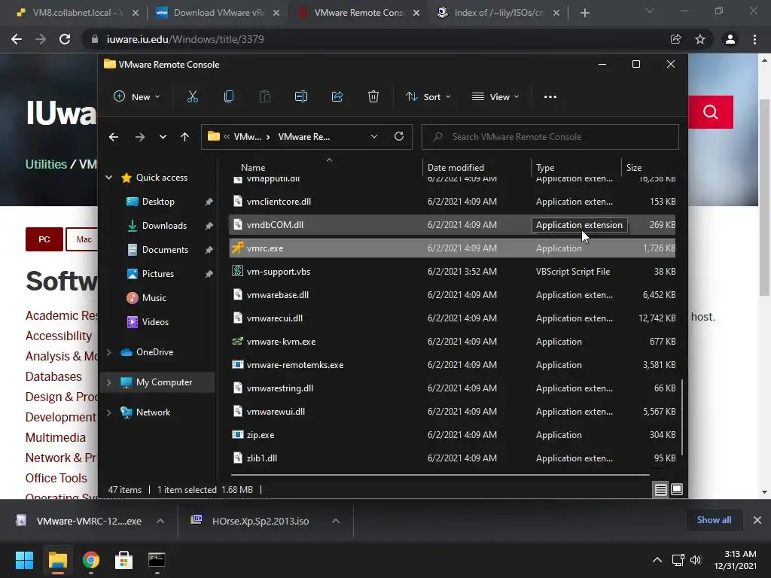Open recent locations dropdown chevron
Screen dimensions: 771x578
click(x=163, y=137)
